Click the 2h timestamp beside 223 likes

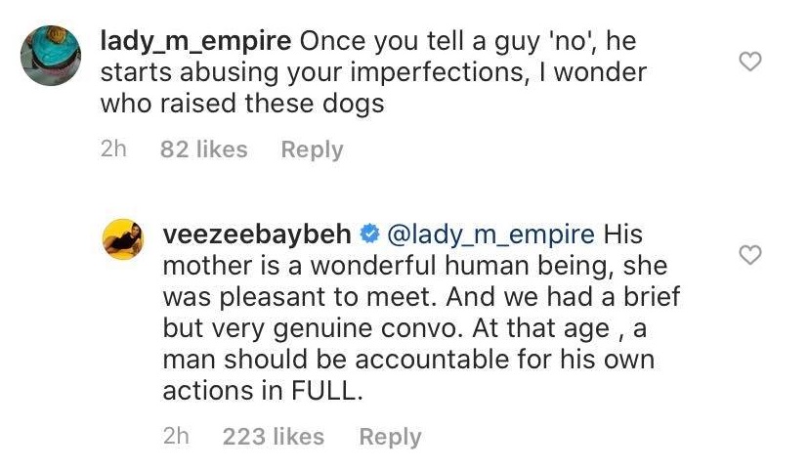(x=177, y=437)
